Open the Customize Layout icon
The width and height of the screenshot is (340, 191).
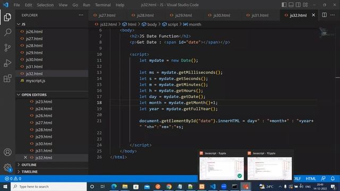(x=305, y=5)
